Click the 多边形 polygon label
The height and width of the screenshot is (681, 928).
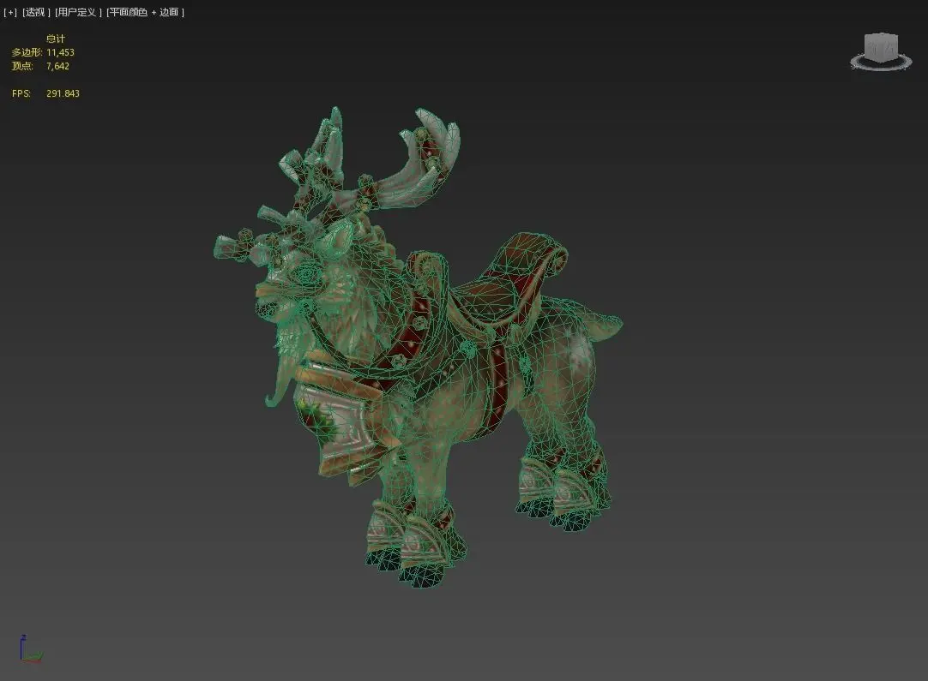(27, 52)
